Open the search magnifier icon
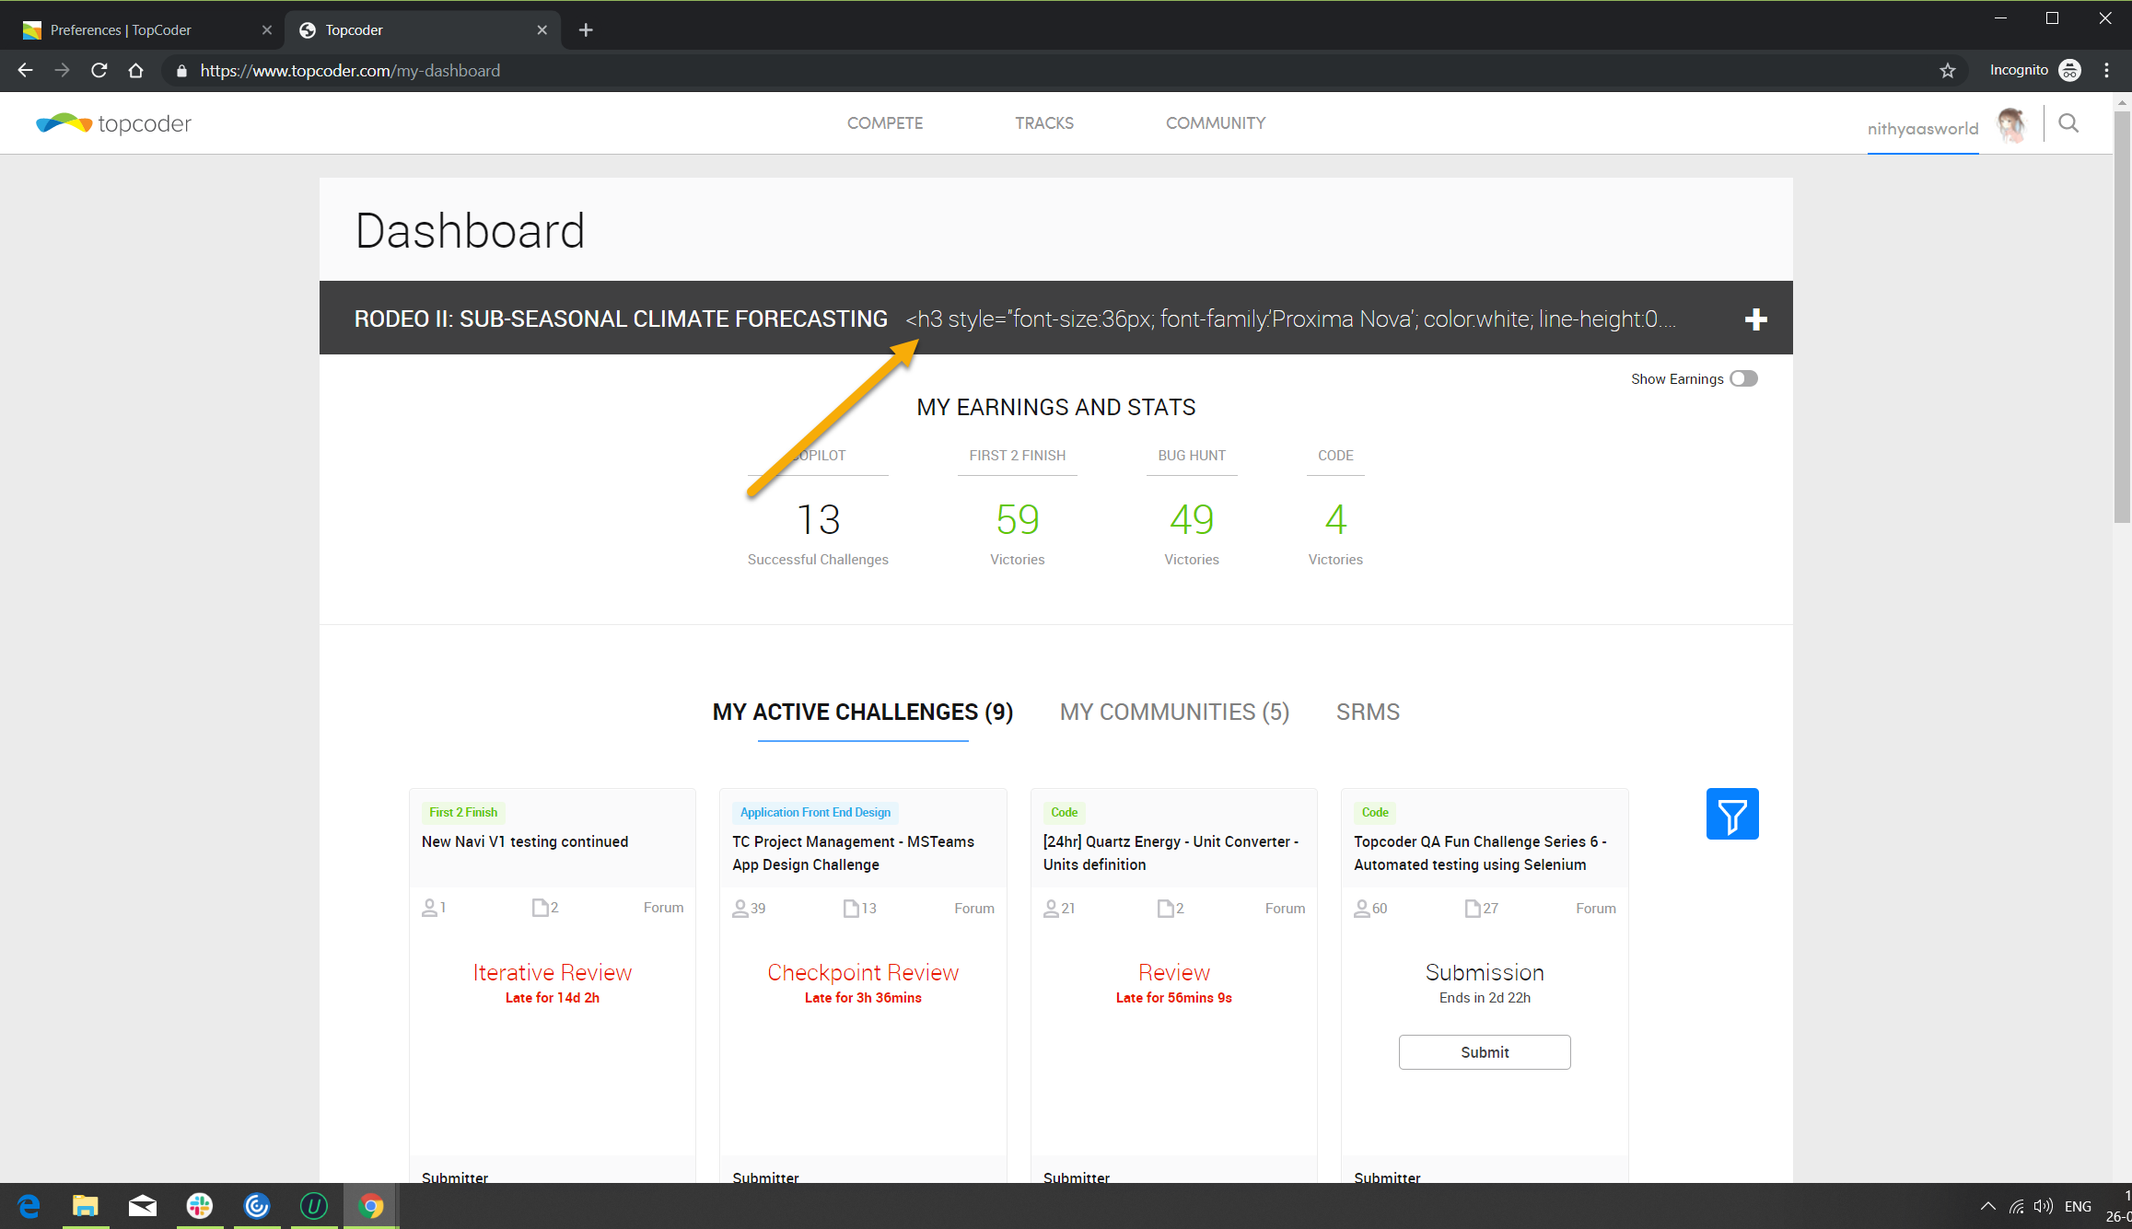This screenshot has width=2132, height=1229. (x=2068, y=123)
